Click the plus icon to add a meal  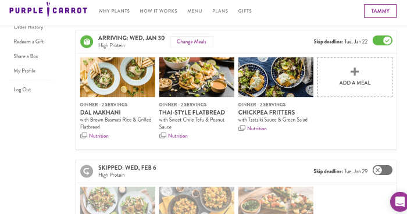coord(355,72)
